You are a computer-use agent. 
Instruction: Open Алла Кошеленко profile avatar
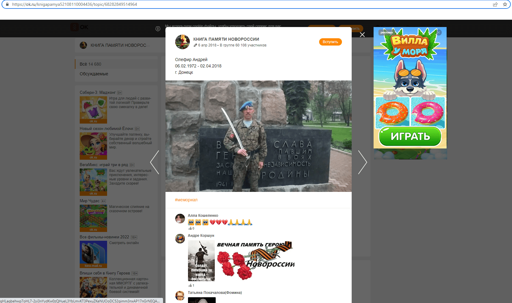coord(180,219)
